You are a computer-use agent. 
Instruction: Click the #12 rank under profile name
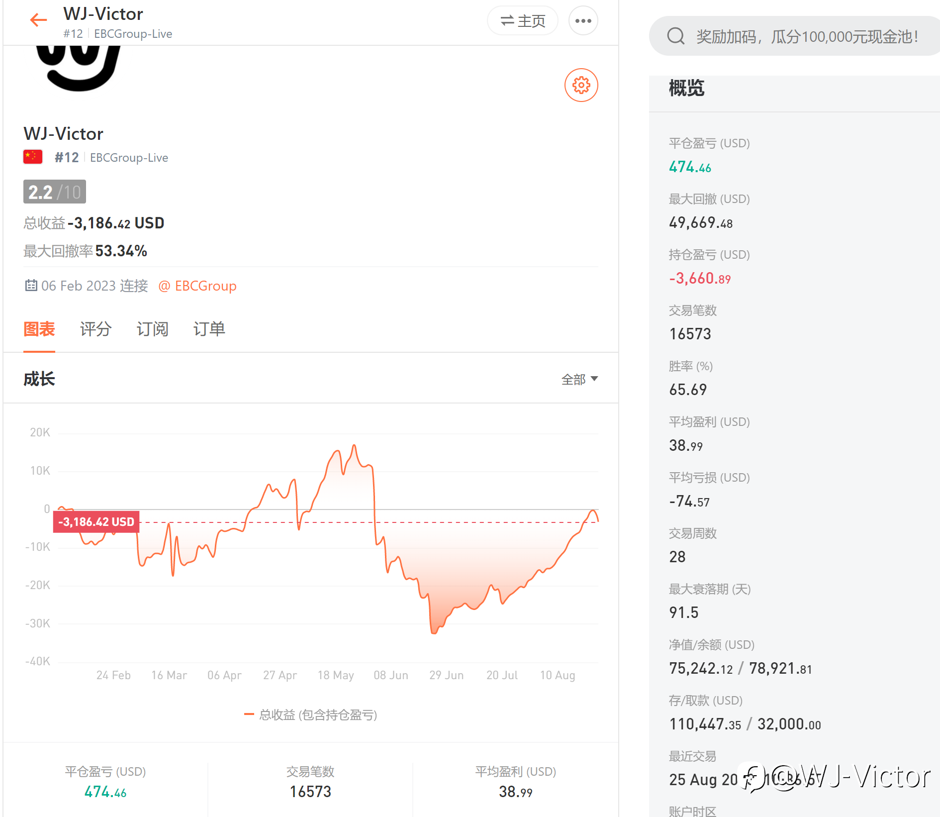(67, 157)
